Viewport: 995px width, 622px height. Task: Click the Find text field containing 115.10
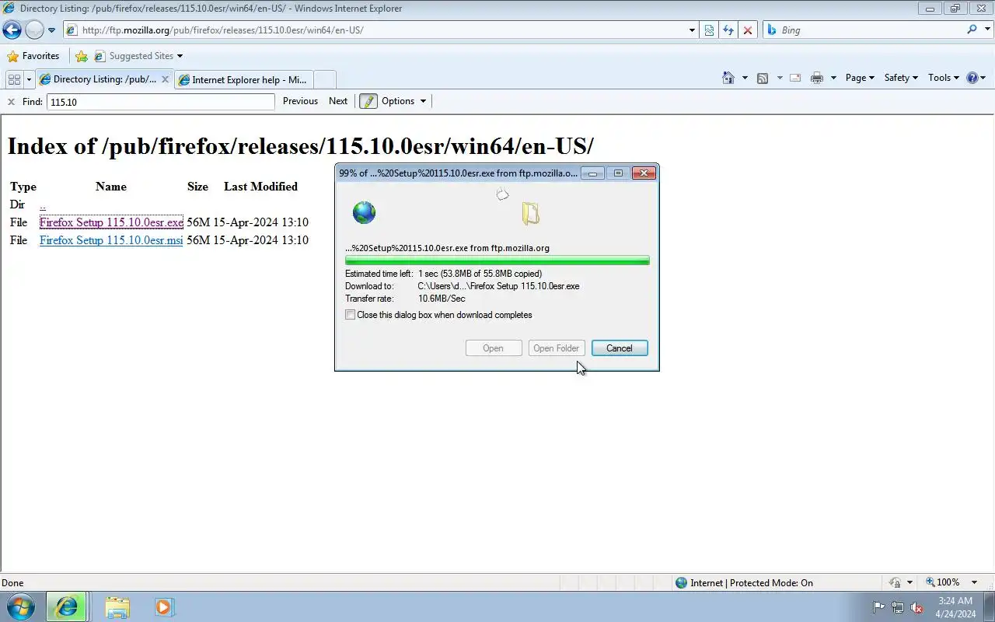click(161, 102)
